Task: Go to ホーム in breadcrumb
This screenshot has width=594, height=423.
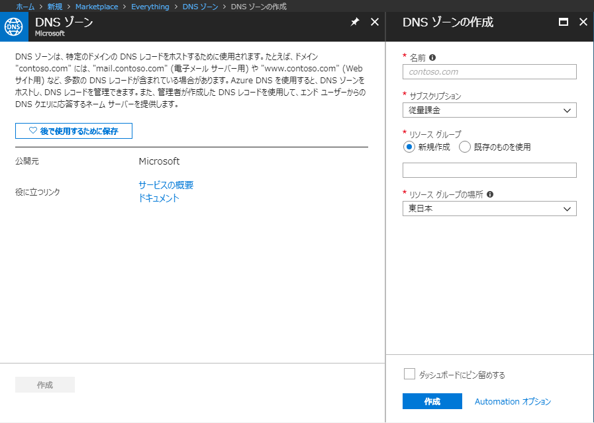Action: coord(25,7)
